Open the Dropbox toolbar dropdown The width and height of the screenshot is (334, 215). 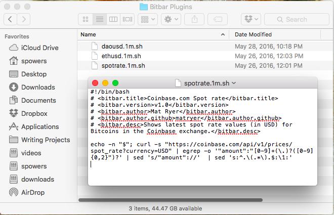251,19
